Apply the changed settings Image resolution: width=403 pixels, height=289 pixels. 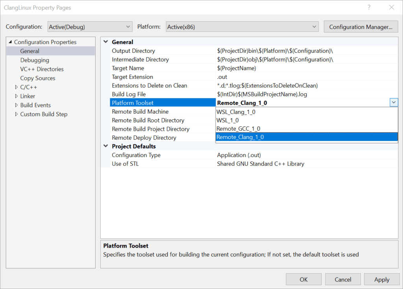click(x=381, y=279)
